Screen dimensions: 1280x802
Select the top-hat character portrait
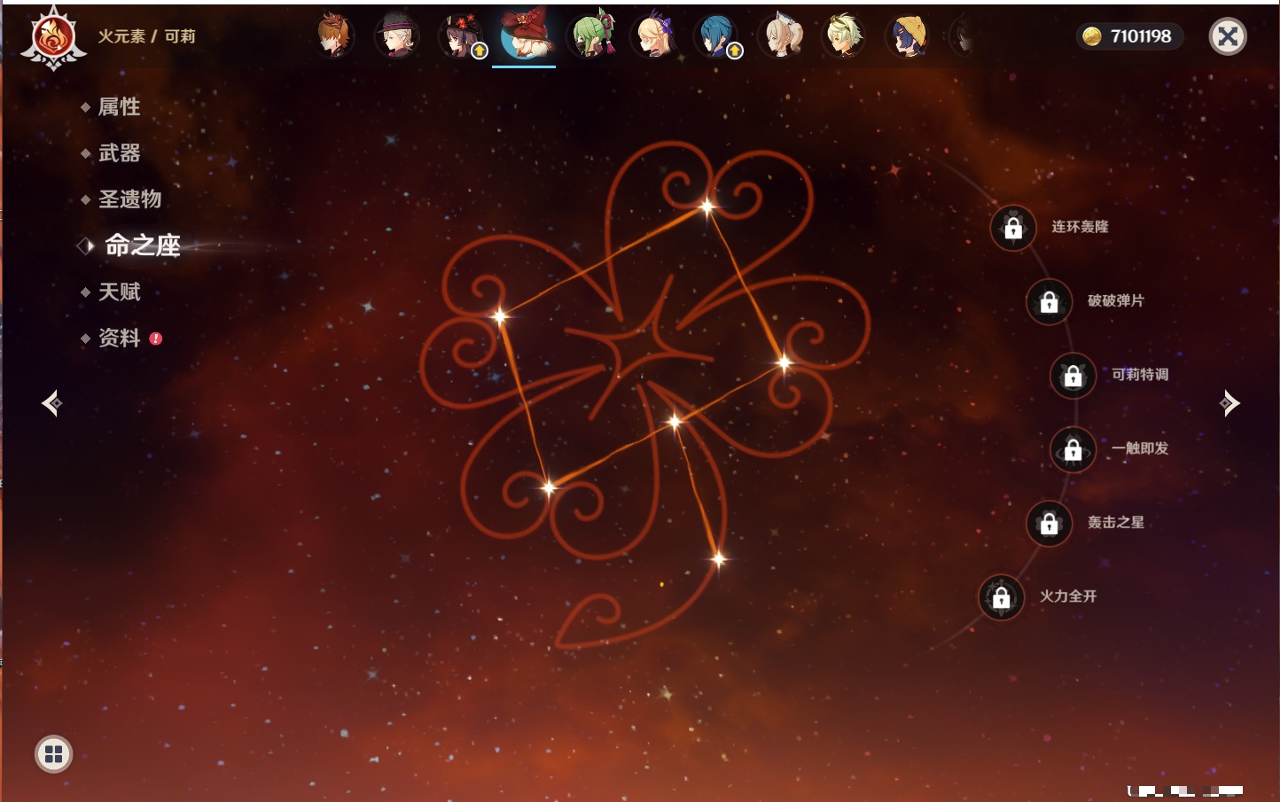coord(397,35)
